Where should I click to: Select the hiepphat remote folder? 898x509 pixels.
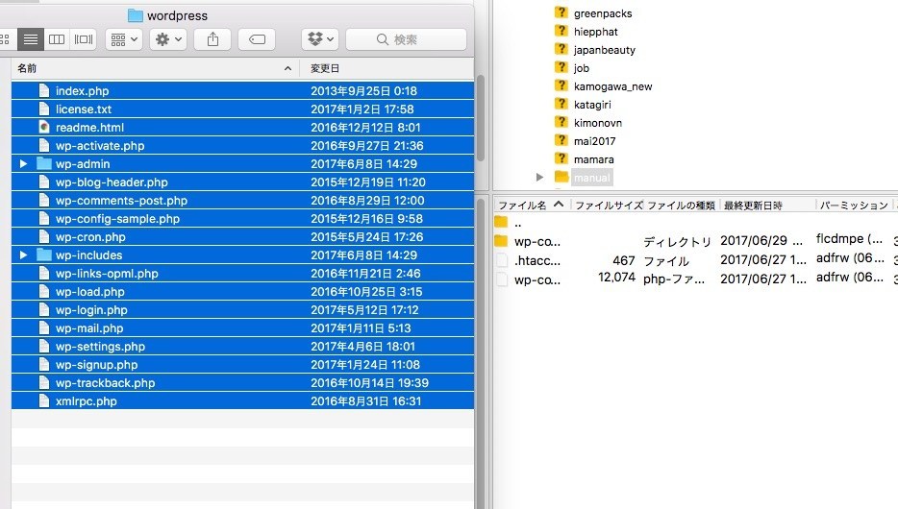(595, 32)
